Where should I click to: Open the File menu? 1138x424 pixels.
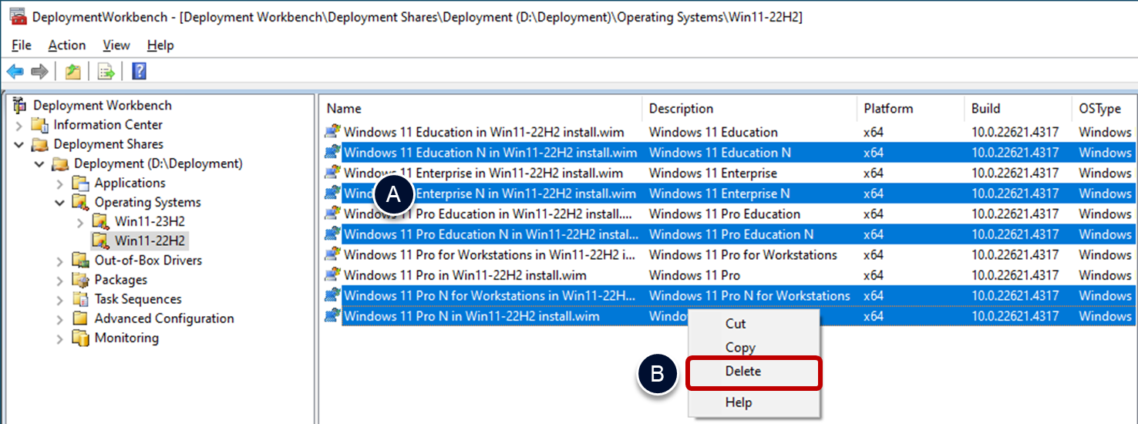click(22, 45)
